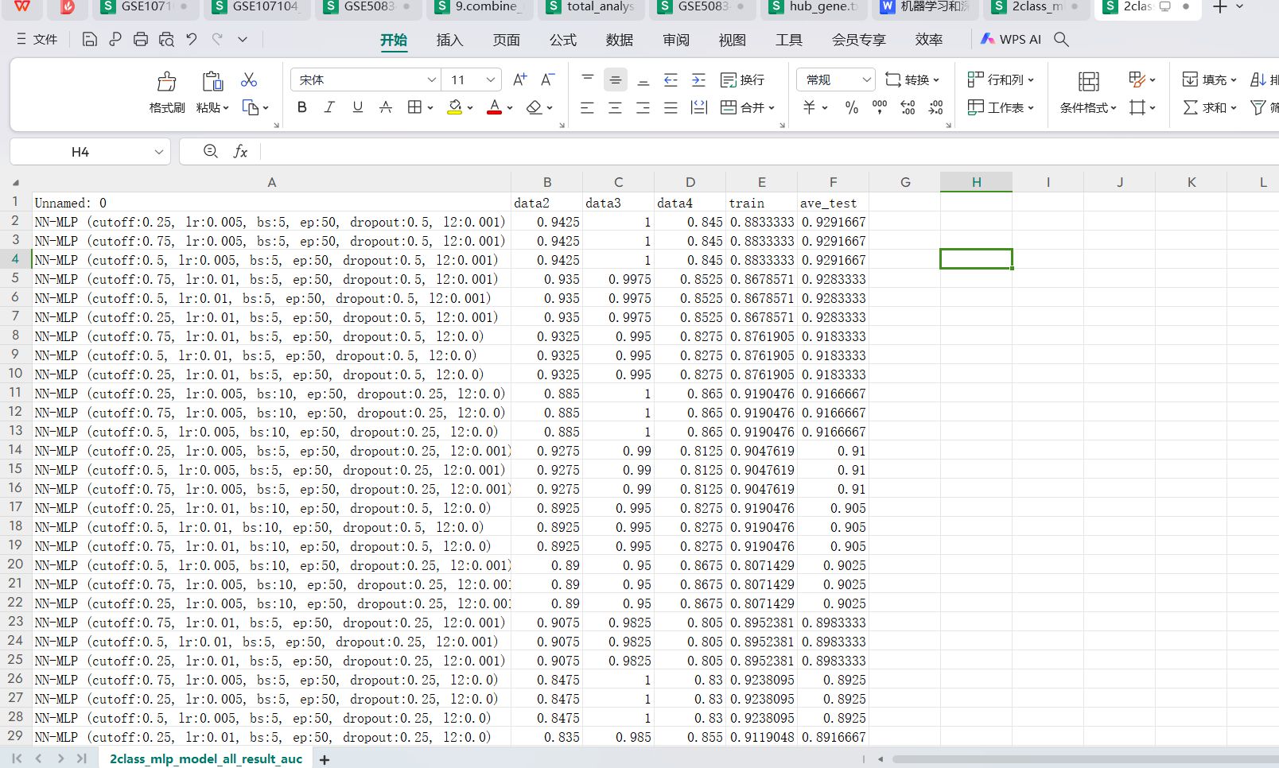This screenshot has height=768, width=1279.
Task: Open the Worksheet (工作表) dropdown
Action: click(x=1001, y=107)
